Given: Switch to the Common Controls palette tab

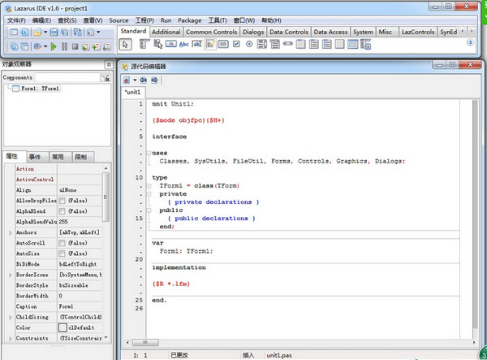Looking at the screenshot, I should [x=211, y=32].
